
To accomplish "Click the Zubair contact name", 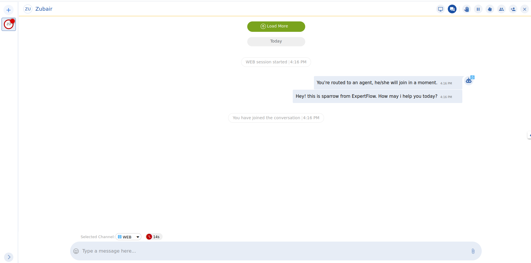I will [44, 9].
